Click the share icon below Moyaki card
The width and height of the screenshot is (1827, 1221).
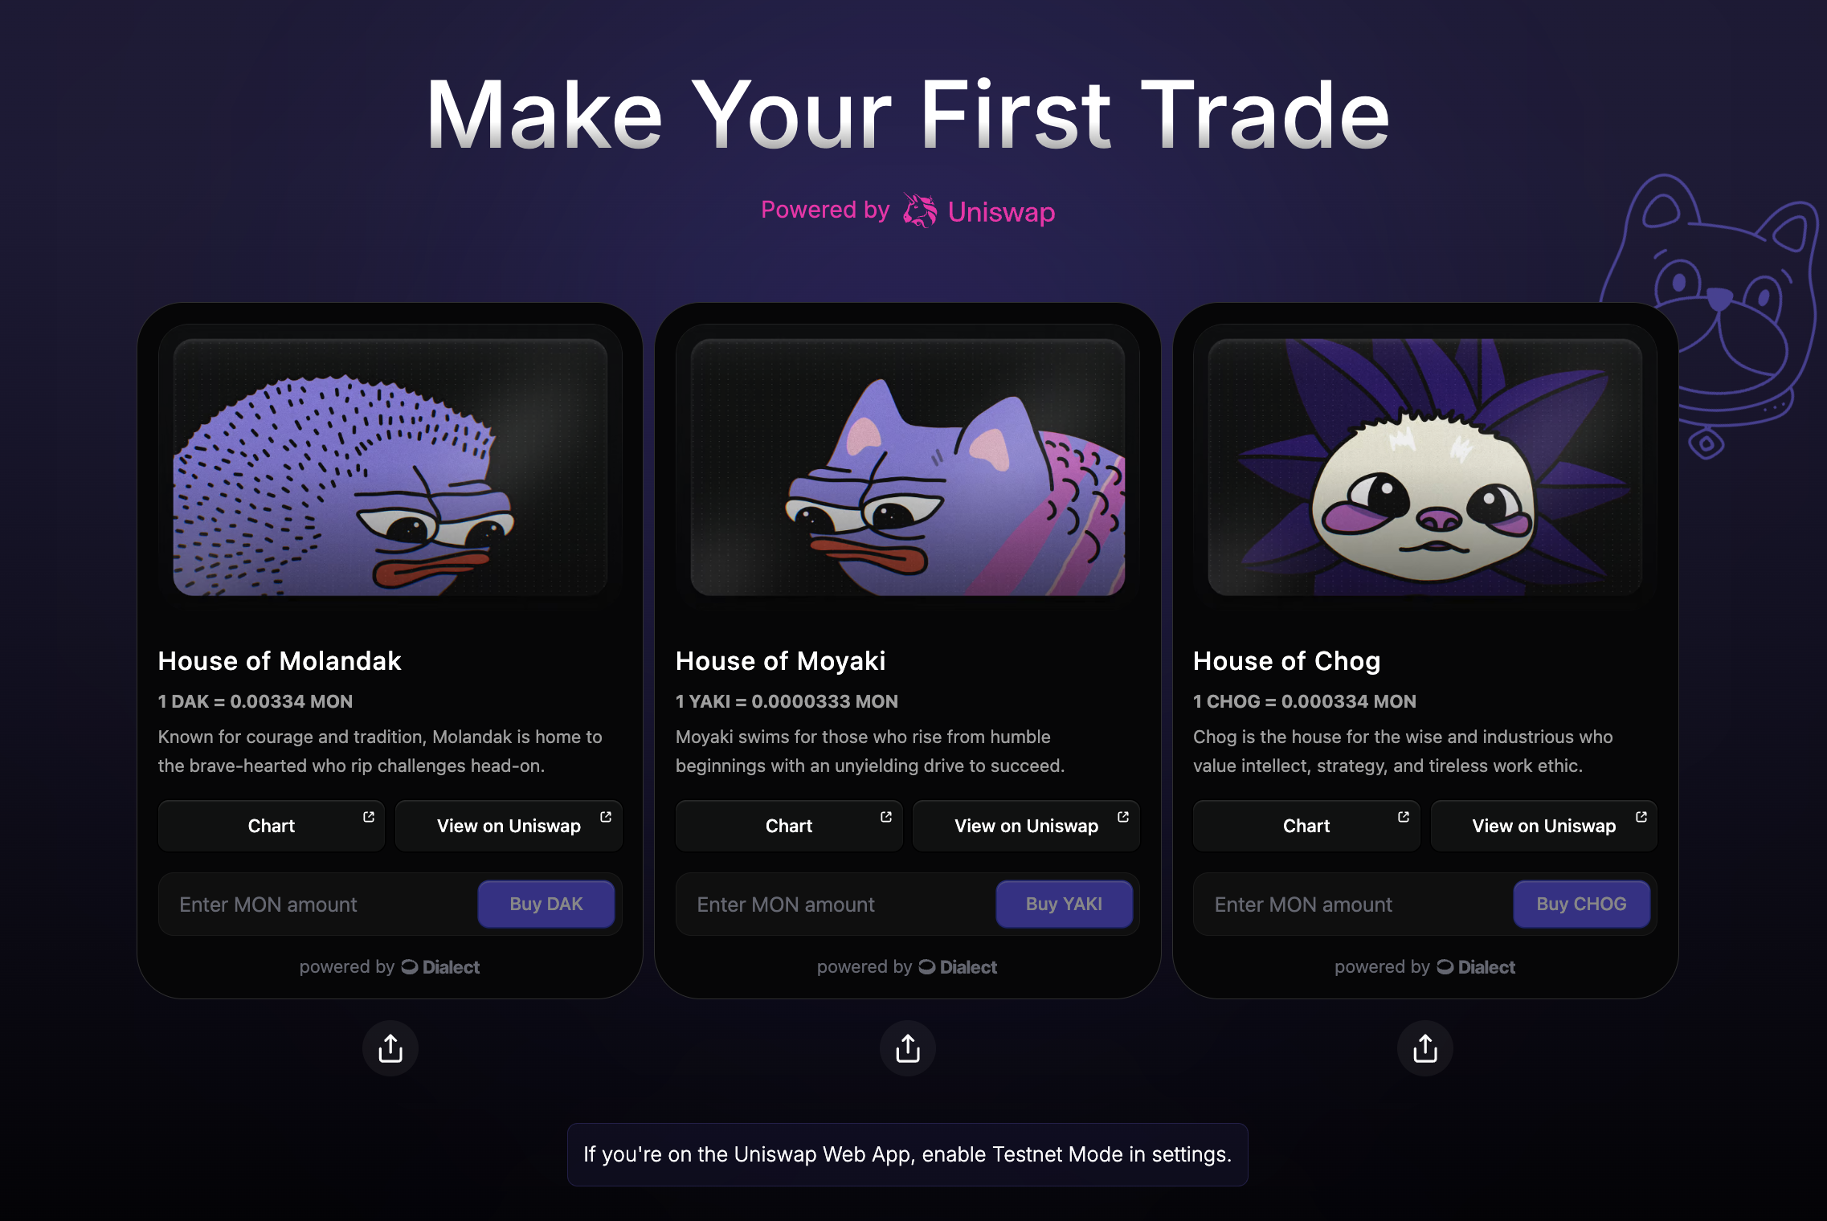pos(908,1048)
